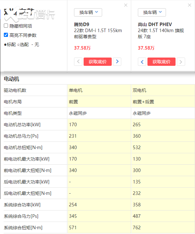The width and height of the screenshot is (195, 234).
Task: Select the 驱动电机数 row label
Action: pos(15,90)
